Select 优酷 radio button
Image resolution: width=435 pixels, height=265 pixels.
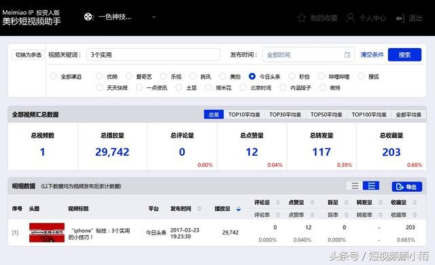[99, 77]
